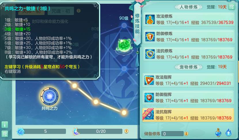Open the green info button on left
239x140 pixels.
click(5, 125)
